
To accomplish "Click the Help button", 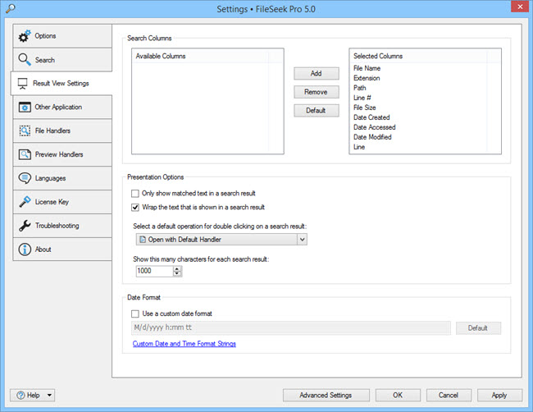I will pos(32,395).
